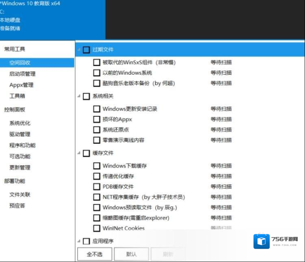Image resolution: width=305 pixels, height=262 pixels.
Task: Expand the 应用程序 group triangle
Action: coord(79,241)
